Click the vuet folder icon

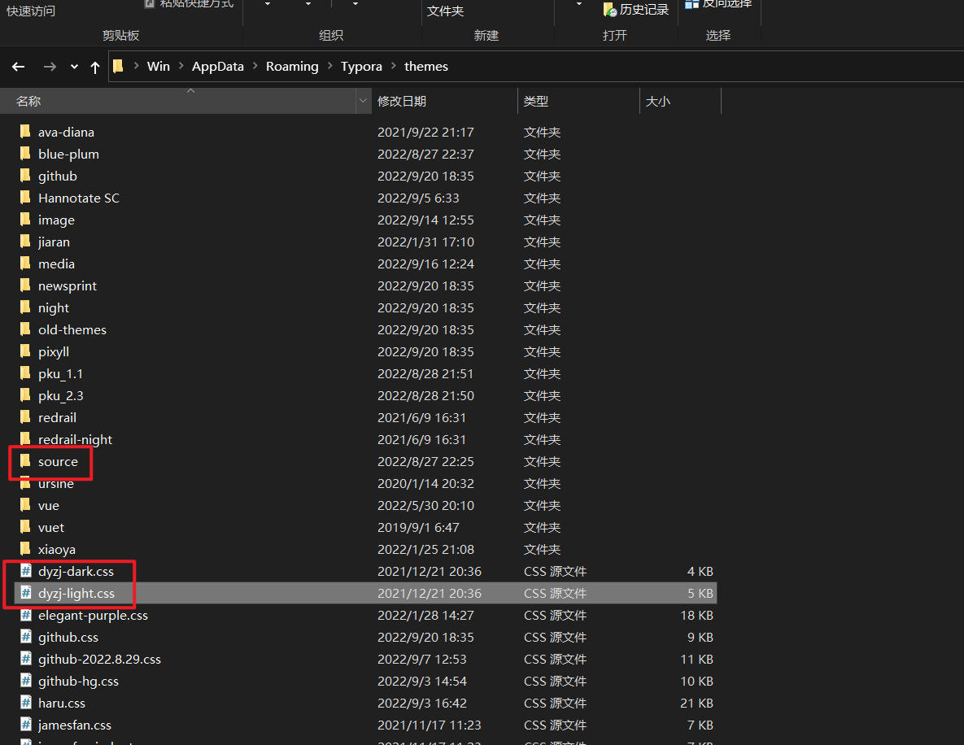(x=25, y=527)
